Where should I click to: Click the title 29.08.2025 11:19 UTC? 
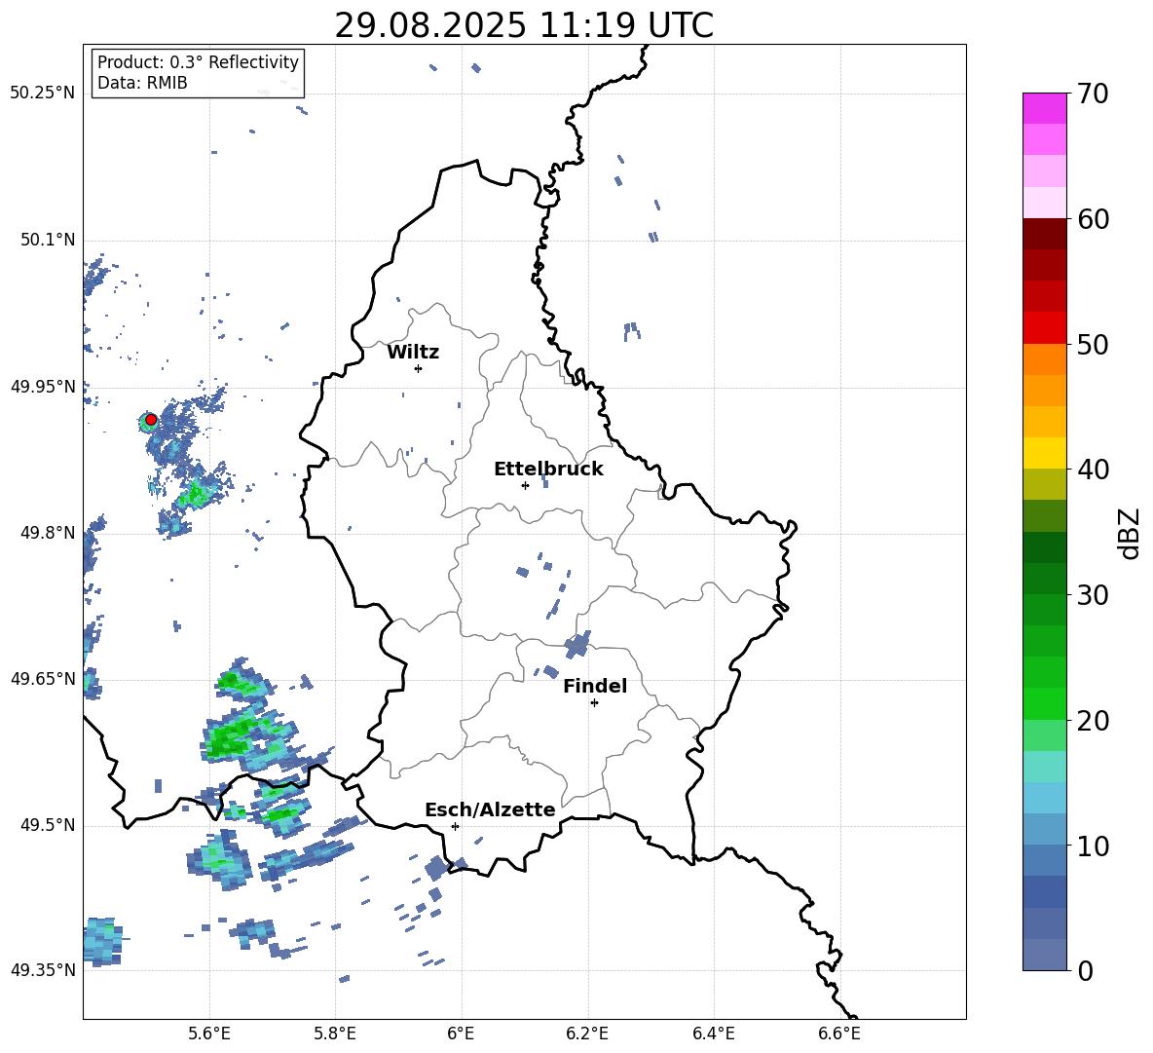tap(524, 25)
